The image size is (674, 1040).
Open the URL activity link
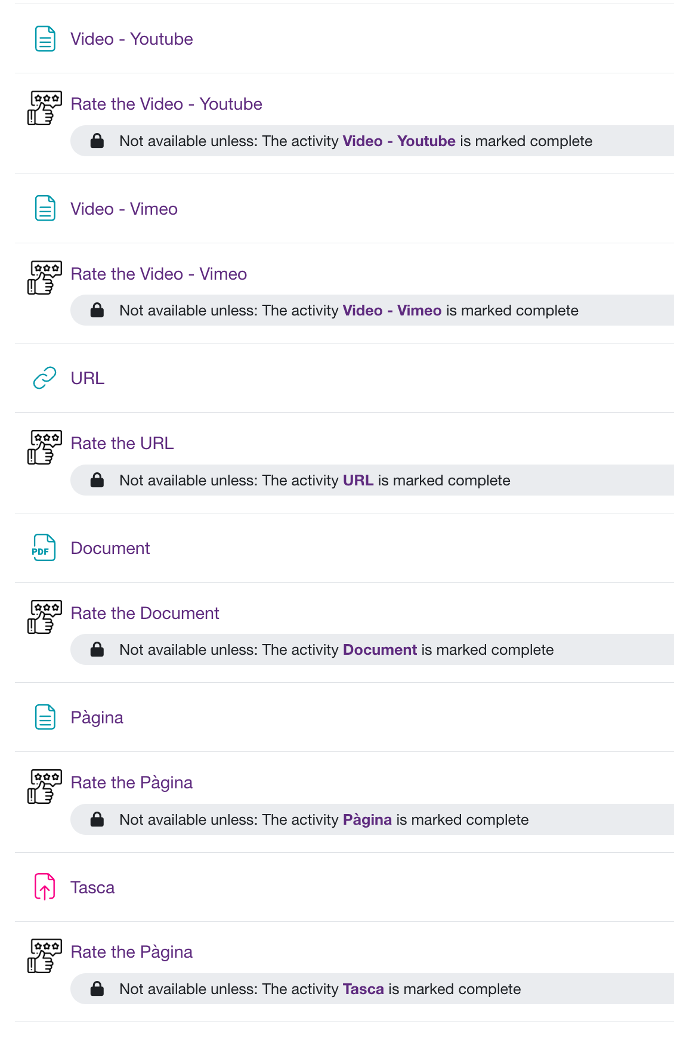click(88, 379)
